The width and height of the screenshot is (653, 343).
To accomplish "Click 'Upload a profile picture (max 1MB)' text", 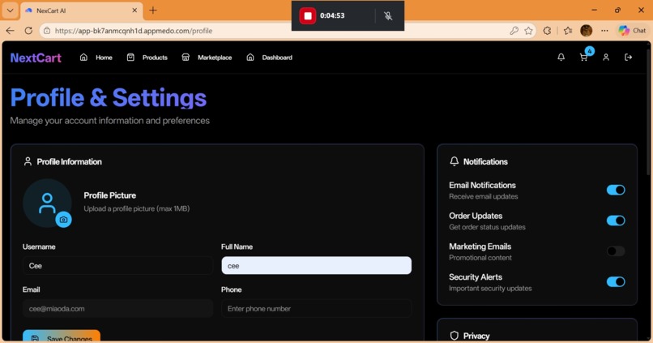I will 137,208.
